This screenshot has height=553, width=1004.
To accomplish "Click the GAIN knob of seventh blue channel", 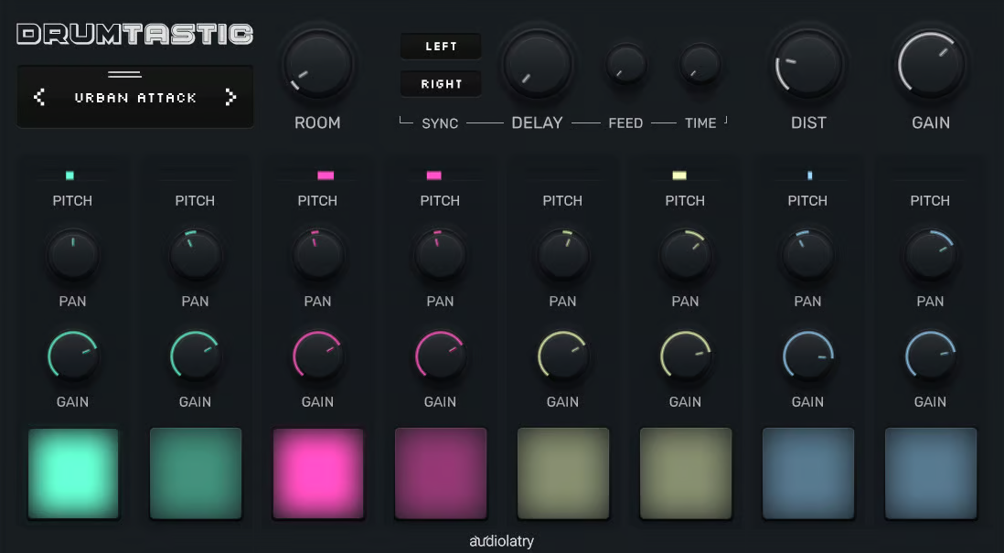I will pos(808,356).
